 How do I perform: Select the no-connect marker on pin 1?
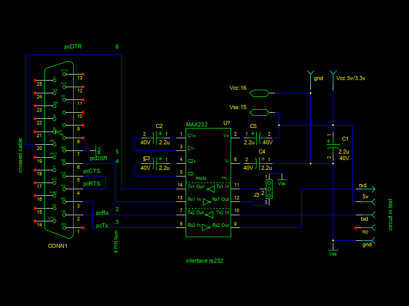tap(83, 227)
